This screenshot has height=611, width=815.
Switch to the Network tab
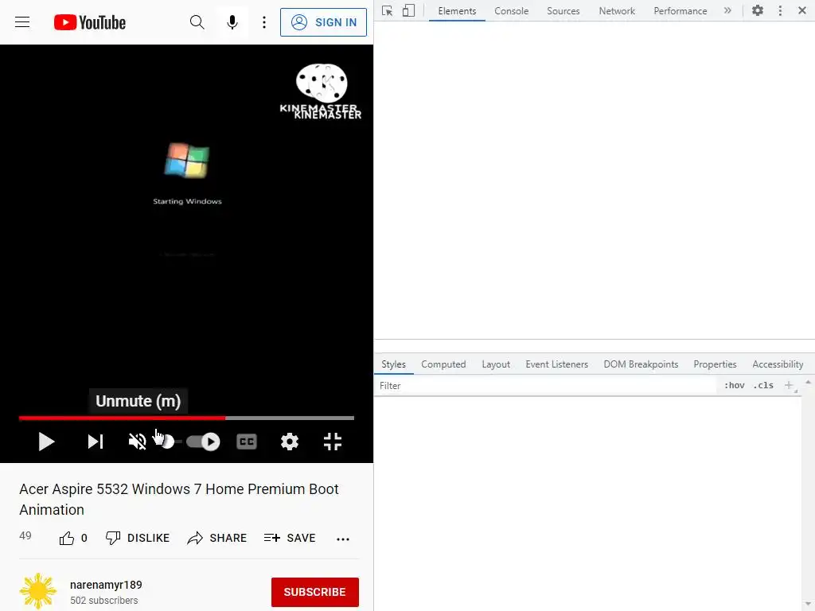click(x=617, y=11)
